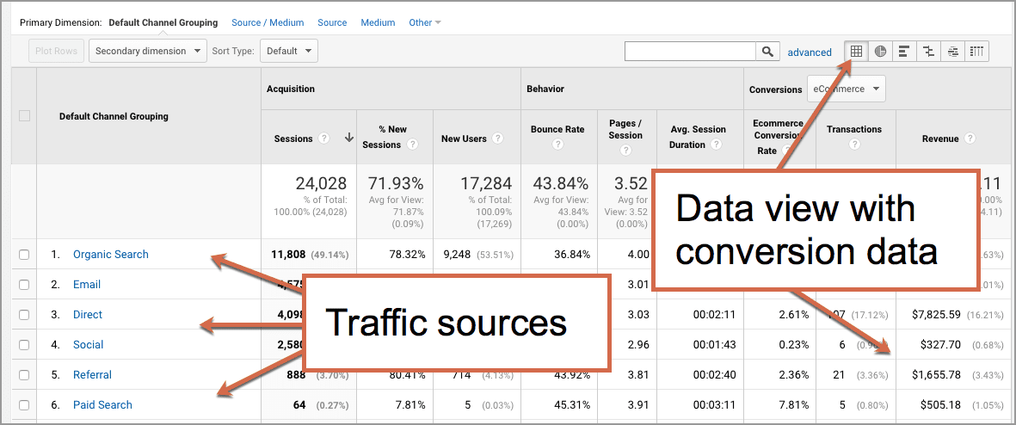Image resolution: width=1016 pixels, height=425 pixels.
Task: Open the New Users help icon
Action: [497, 139]
